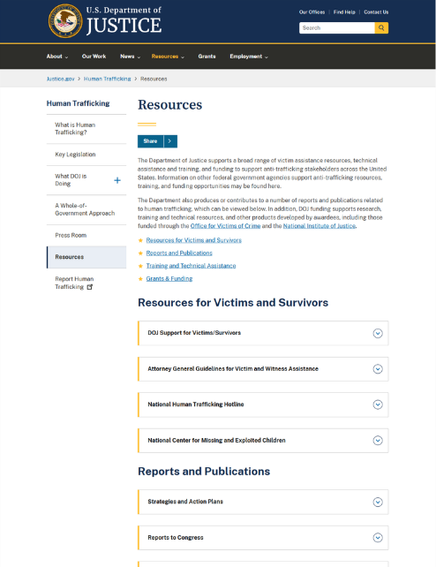Open the About dropdown menu
This screenshot has width=436, height=567.
(57, 57)
